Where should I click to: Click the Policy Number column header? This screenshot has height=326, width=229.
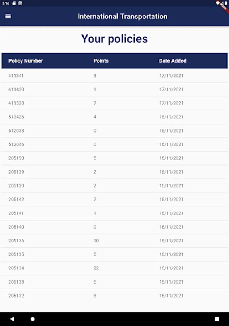(x=26, y=61)
